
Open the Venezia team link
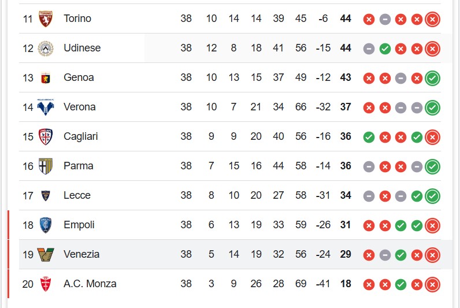(81, 254)
